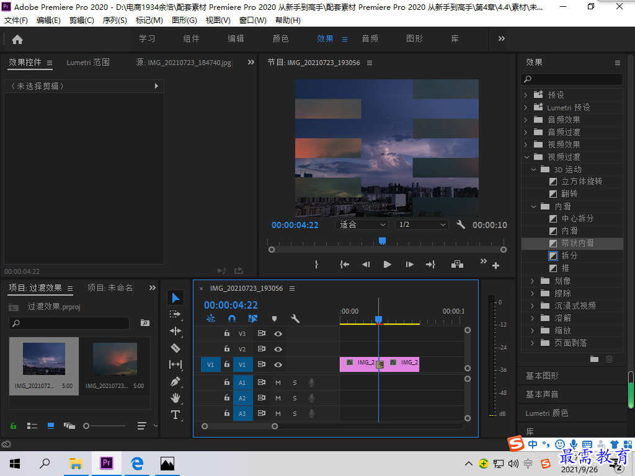The width and height of the screenshot is (635, 476).
Task: Select the Hand tool
Action: click(175, 399)
